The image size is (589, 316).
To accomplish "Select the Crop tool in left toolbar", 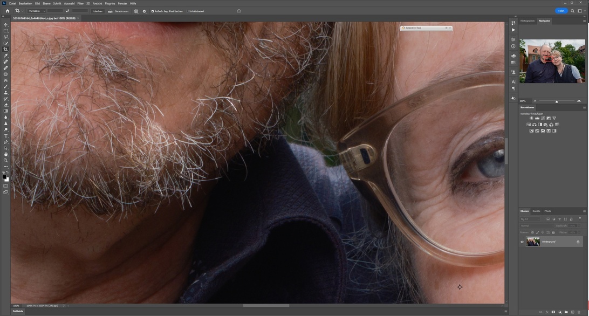I will point(6,50).
